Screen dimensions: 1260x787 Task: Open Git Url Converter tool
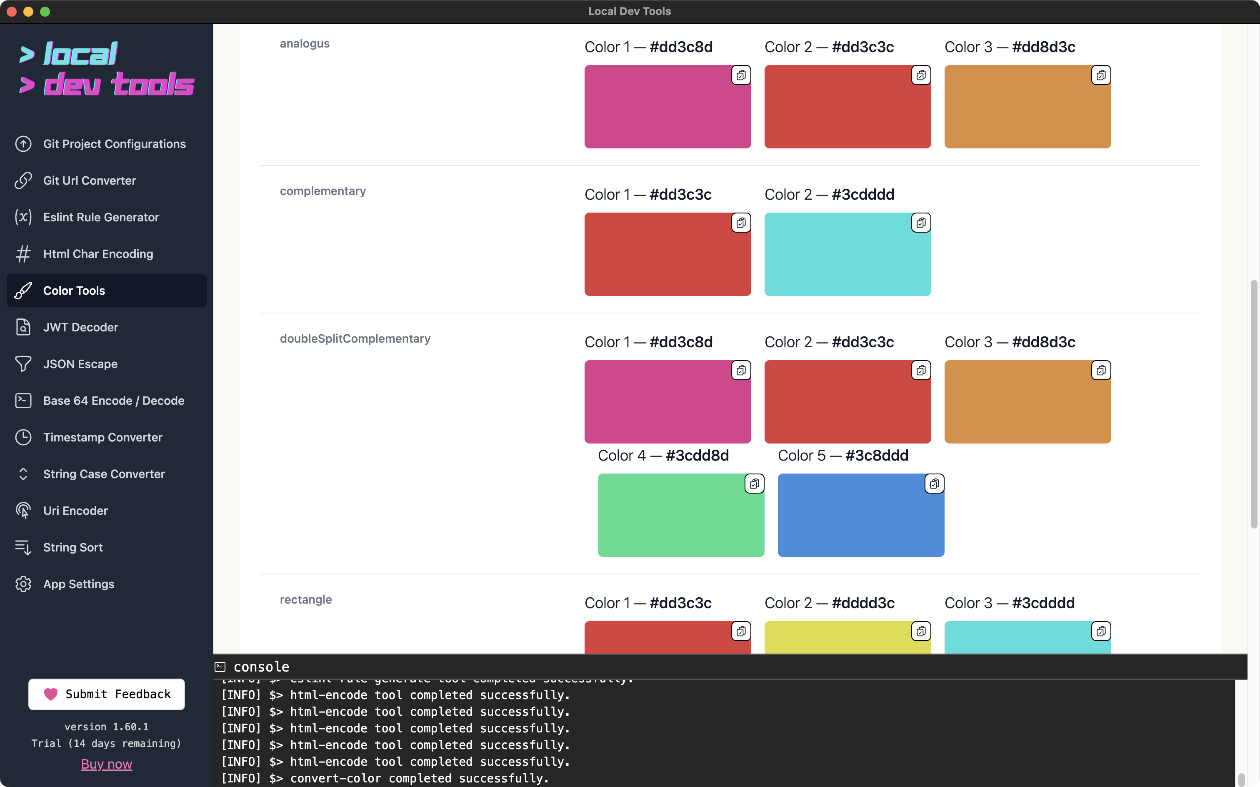coord(107,180)
